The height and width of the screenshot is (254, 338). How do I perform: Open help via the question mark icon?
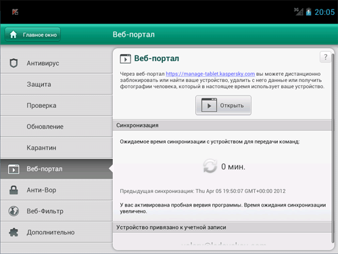(325, 57)
